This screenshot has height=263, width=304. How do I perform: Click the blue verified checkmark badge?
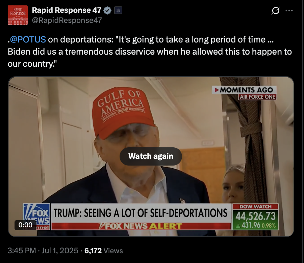coord(107,10)
